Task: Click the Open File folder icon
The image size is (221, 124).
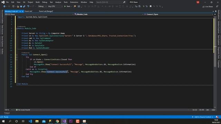Action: click(x=18, y=6)
